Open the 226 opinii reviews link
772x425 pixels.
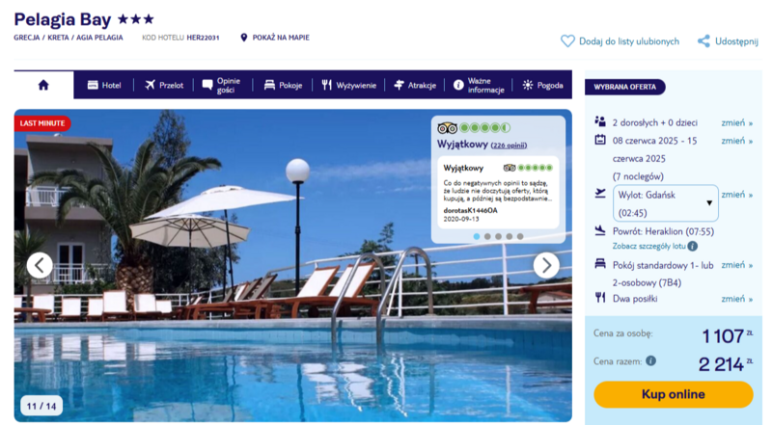coord(509,146)
